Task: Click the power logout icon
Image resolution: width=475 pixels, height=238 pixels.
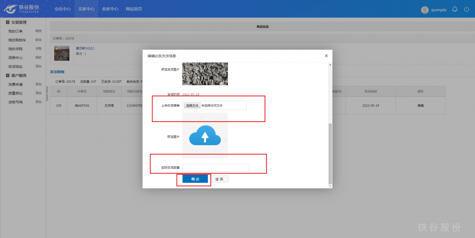Action: tap(466, 9)
